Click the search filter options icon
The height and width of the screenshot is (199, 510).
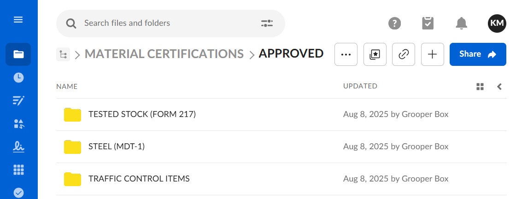coord(267,23)
